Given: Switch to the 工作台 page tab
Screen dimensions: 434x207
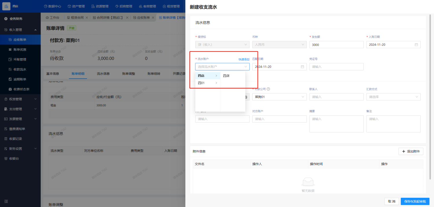Looking at the screenshot, I should [52, 18].
